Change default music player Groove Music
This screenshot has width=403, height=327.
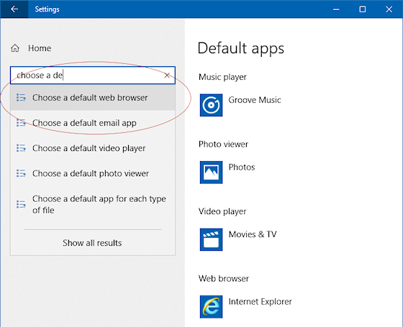(241, 105)
